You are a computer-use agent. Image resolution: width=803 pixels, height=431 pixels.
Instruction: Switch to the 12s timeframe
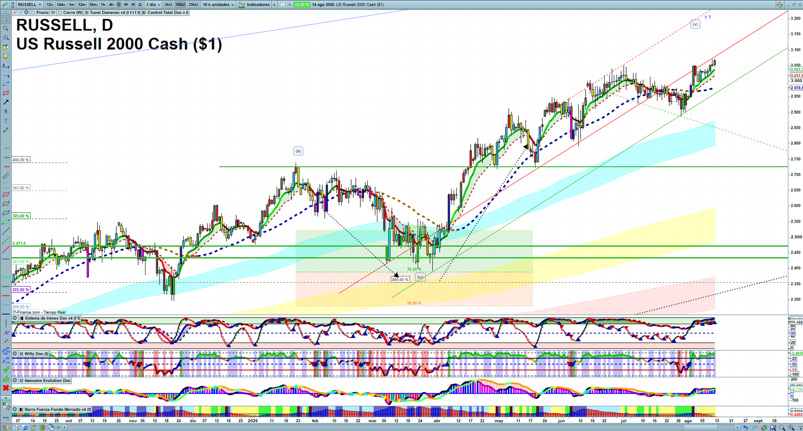(49, 5)
